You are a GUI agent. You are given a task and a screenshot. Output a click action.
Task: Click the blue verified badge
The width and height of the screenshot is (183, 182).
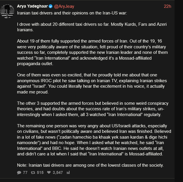(x=50, y=6)
